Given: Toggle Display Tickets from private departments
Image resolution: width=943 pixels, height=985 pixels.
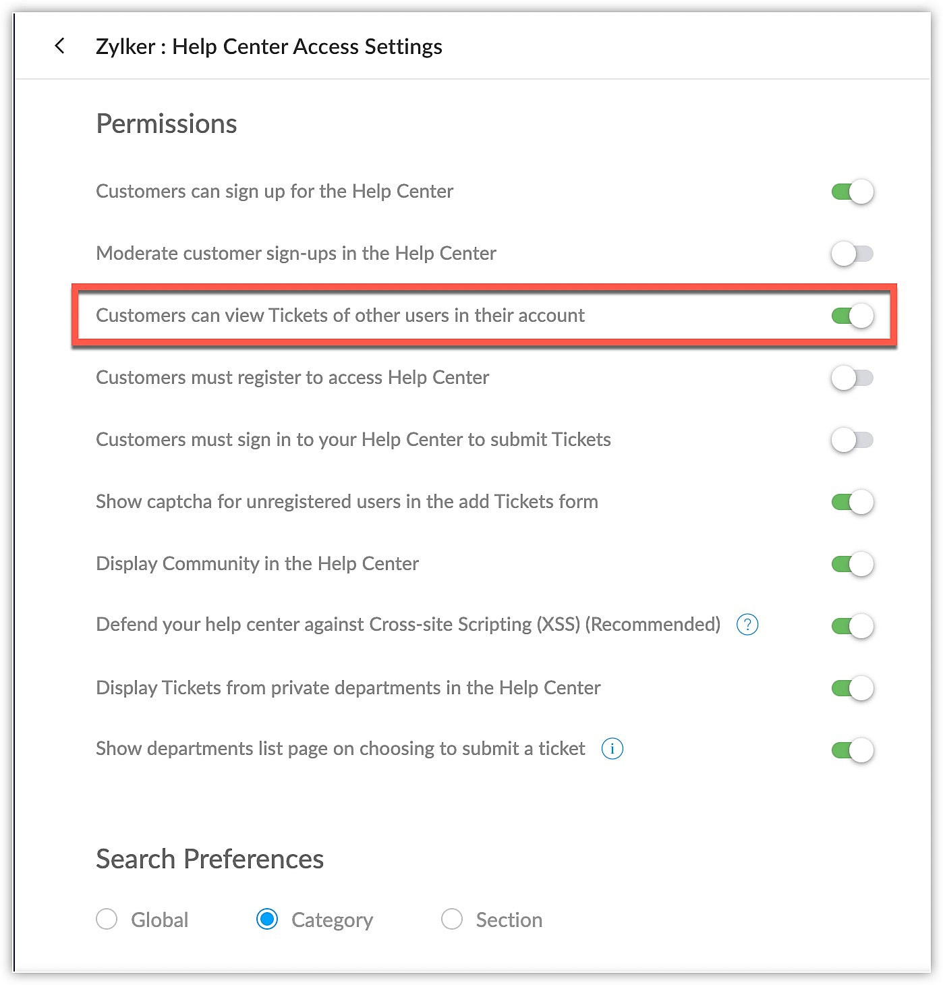Looking at the screenshot, I should tap(852, 688).
